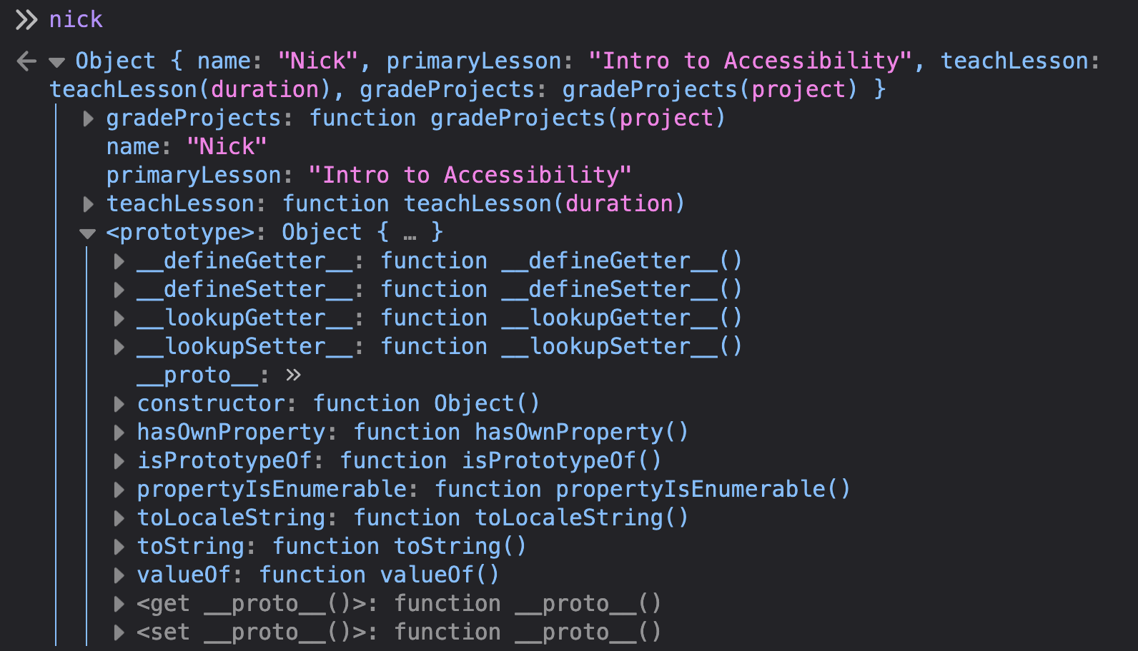1138x651 pixels.
Task: Click the console split/expand chevron icon
Action: [26, 19]
